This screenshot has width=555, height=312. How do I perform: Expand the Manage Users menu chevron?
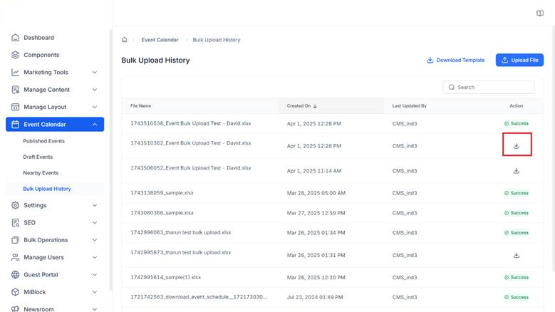click(95, 257)
